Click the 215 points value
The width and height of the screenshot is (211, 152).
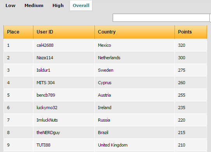pyautogui.click(x=182, y=133)
